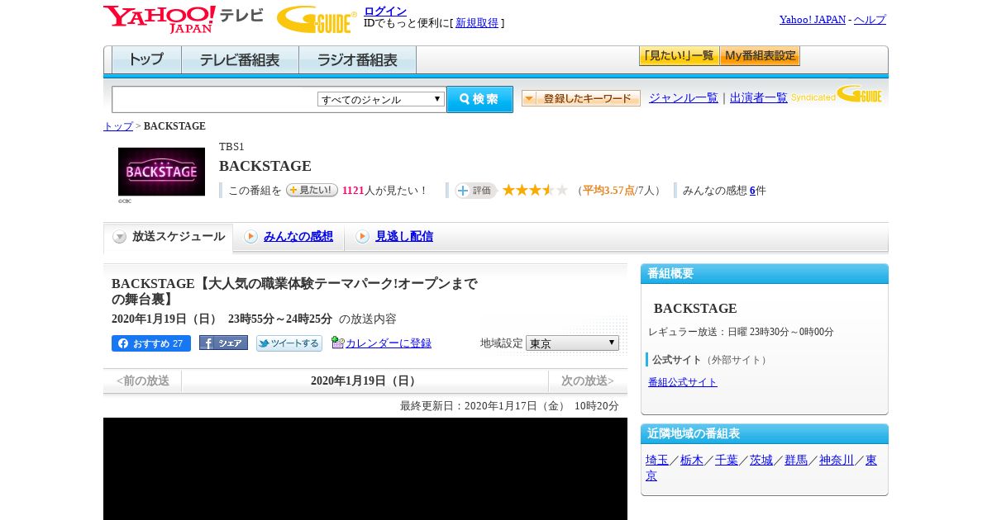Click the Facebook おすすめ 27 button
The height and width of the screenshot is (520, 992).
click(x=151, y=343)
